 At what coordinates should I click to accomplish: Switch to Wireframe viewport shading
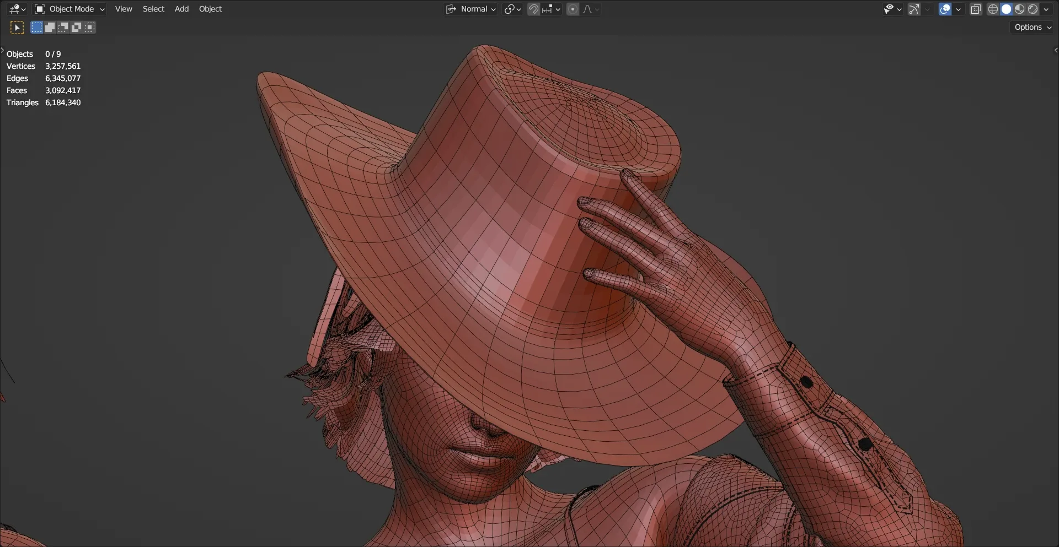(993, 9)
